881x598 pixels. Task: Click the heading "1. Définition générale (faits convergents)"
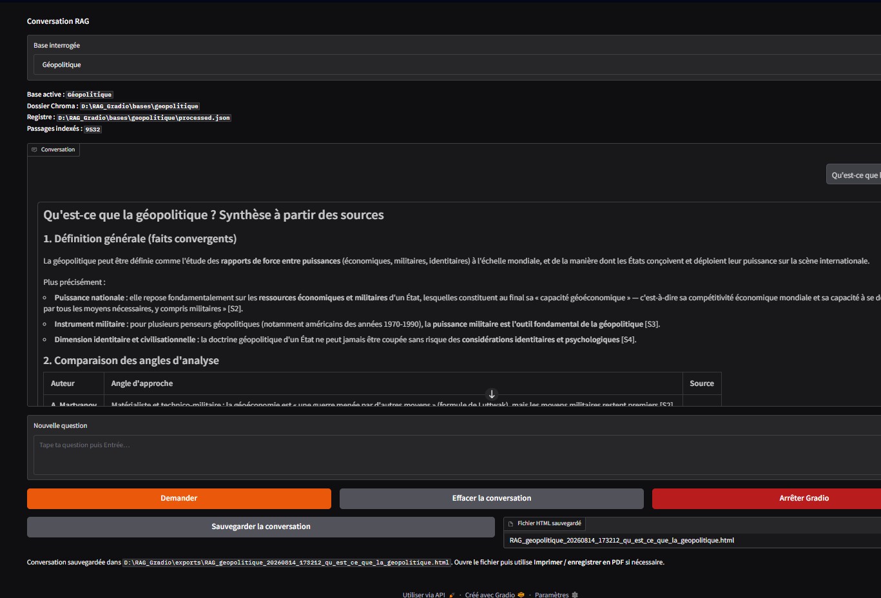coord(140,238)
